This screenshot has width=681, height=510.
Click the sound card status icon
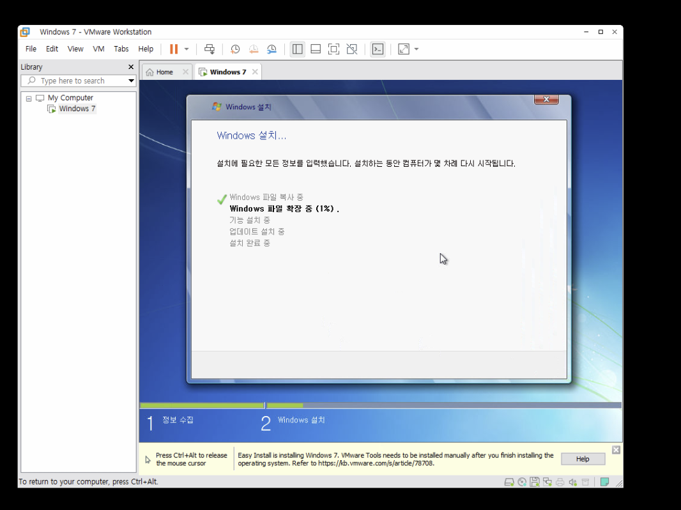click(x=573, y=482)
